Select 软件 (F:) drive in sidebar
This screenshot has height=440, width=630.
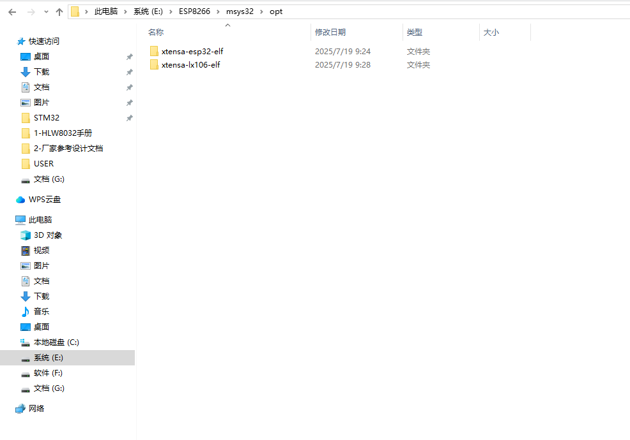48,373
